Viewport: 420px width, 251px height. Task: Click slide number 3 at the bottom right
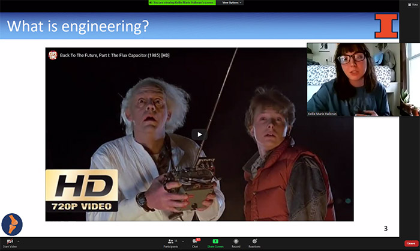click(386, 228)
